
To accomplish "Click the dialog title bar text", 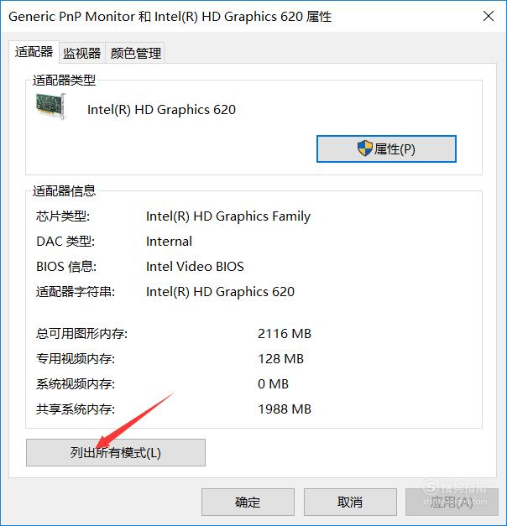I will (170, 17).
